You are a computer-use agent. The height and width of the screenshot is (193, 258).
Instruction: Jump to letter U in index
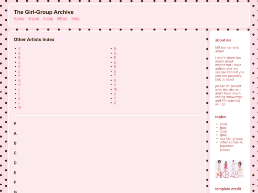[115, 80]
